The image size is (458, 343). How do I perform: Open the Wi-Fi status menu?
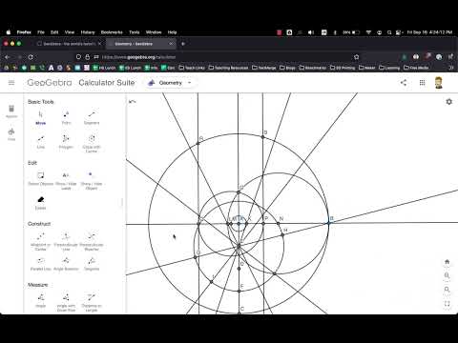[368, 32]
